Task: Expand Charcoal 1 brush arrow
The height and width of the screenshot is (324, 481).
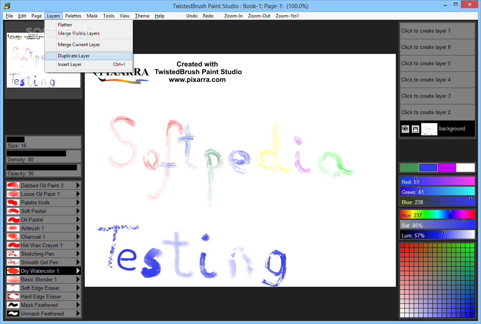Action: (78, 237)
